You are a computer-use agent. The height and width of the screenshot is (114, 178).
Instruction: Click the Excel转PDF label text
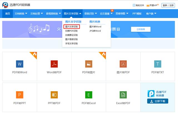pyautogui.click(x=123, y=103)
